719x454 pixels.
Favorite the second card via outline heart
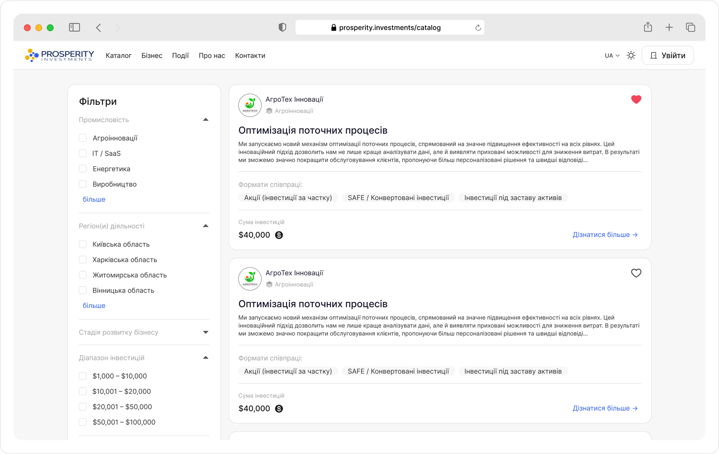pyautogui.click(x=636, y=273)
